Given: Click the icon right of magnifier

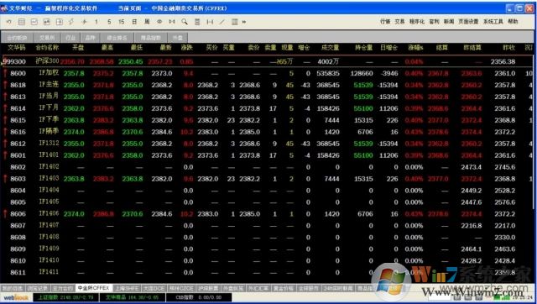Looking at the screenshot, I should [197, 22].
